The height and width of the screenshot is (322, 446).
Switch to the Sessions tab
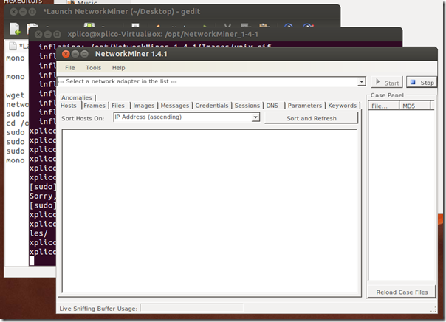(x=247, y=106)
